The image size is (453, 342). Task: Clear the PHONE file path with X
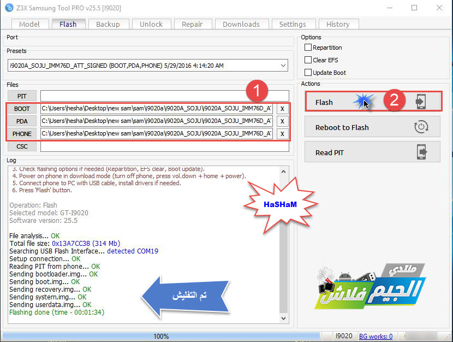pyautogui.click(x=282, y=134)
